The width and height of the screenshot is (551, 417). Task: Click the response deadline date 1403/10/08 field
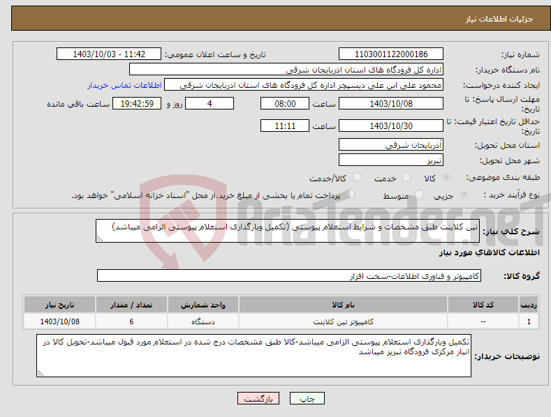(x=391, y=103)
